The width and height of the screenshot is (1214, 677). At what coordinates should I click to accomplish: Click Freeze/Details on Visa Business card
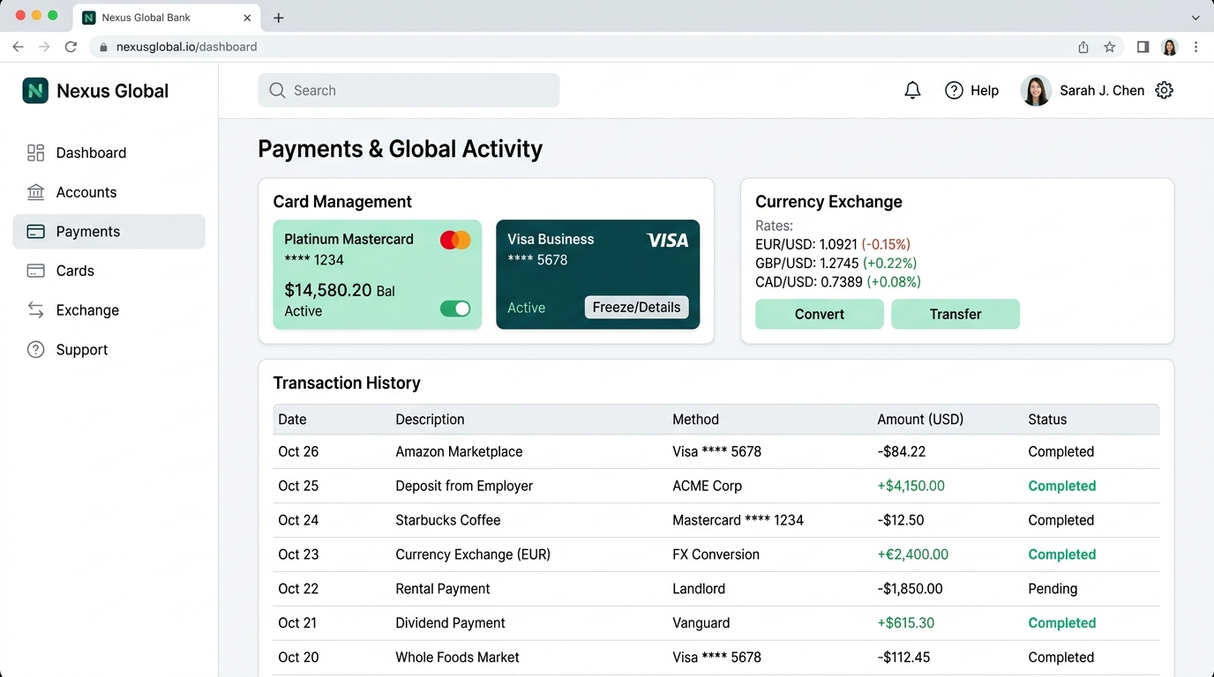pos(636,308)
